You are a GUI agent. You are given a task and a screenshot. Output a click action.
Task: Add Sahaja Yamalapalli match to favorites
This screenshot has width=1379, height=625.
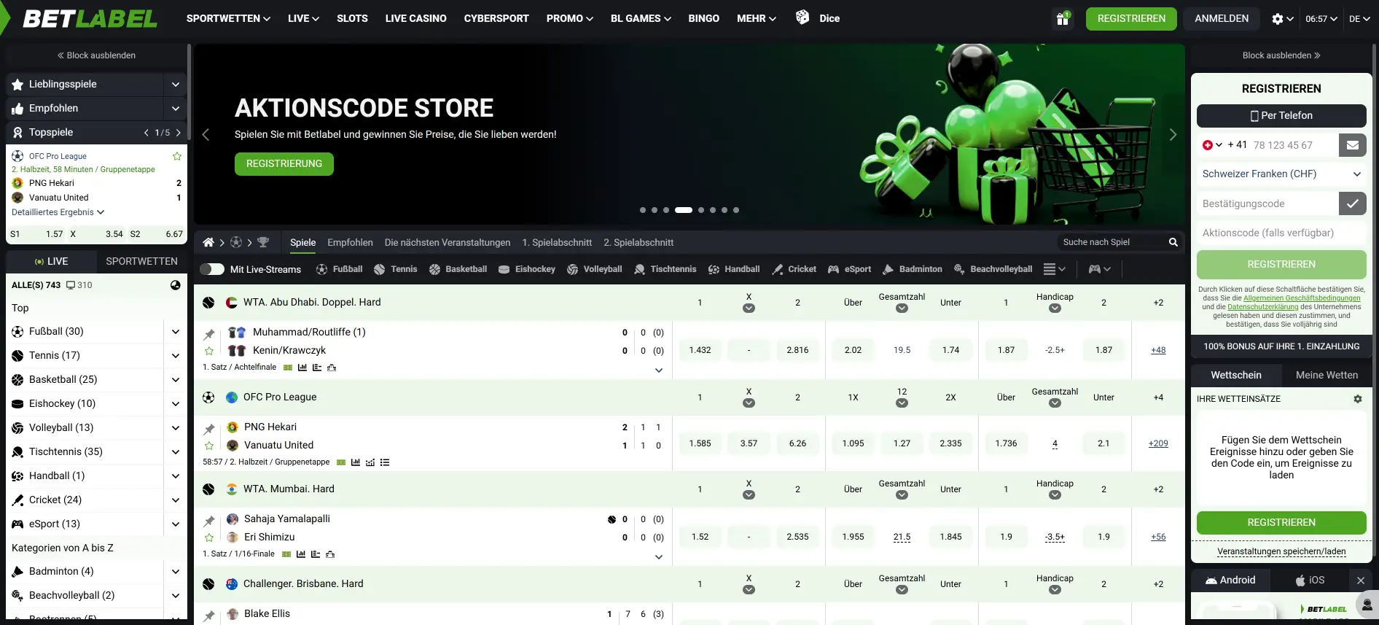tap(209, 537)
